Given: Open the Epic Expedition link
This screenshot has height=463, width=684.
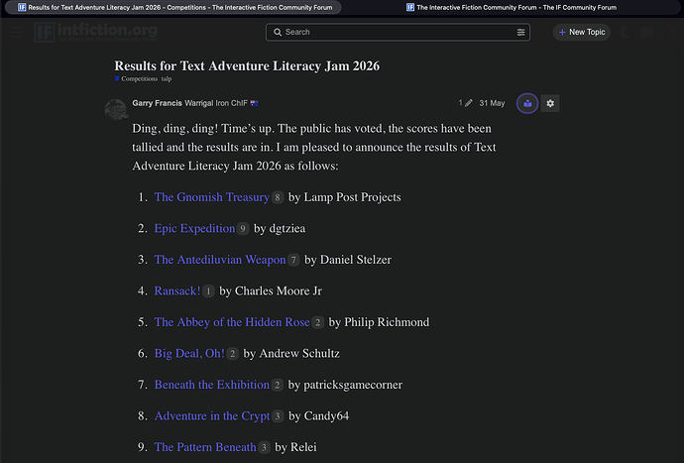Looking at the screenshot, I should pyautogui.click(x=194, y=228).
